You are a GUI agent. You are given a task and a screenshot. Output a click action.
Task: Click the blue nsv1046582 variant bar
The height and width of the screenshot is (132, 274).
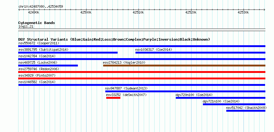coord(142,85)
